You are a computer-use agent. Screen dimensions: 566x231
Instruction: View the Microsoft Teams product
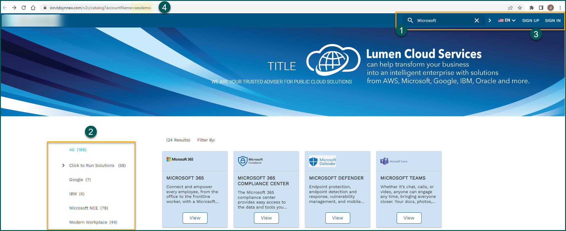[409, 218]
